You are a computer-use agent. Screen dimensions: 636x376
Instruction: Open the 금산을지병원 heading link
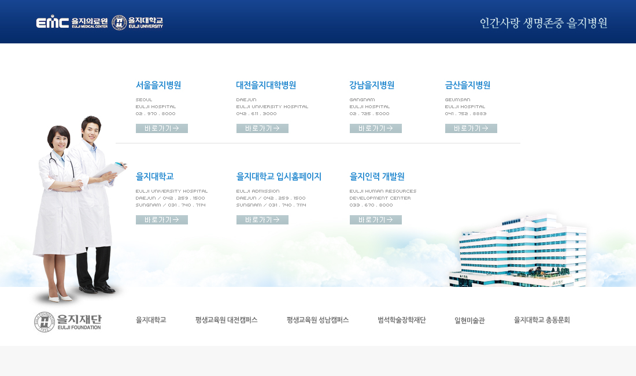468,85
